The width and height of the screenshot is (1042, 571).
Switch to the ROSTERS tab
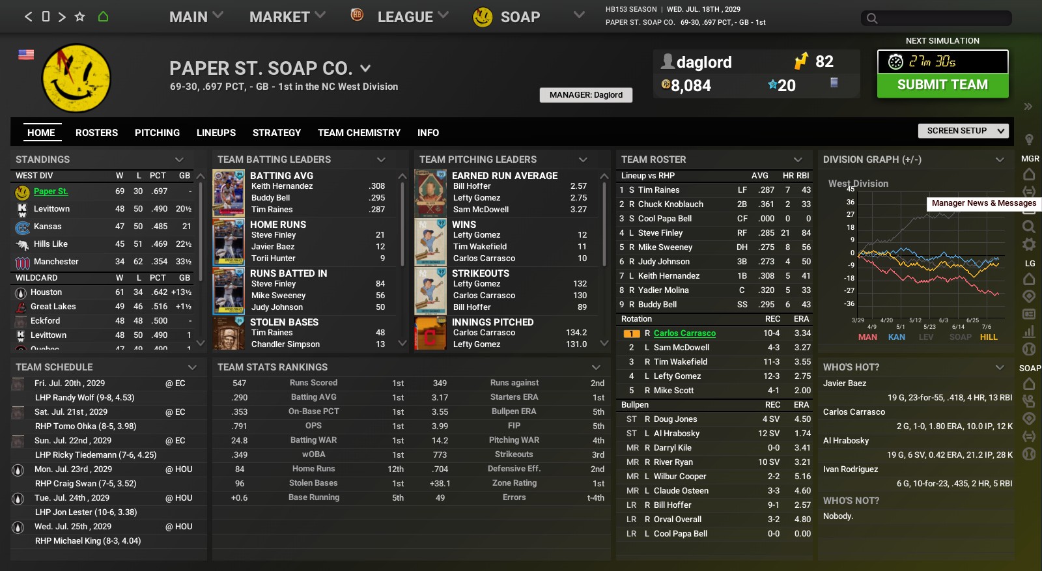96,133
